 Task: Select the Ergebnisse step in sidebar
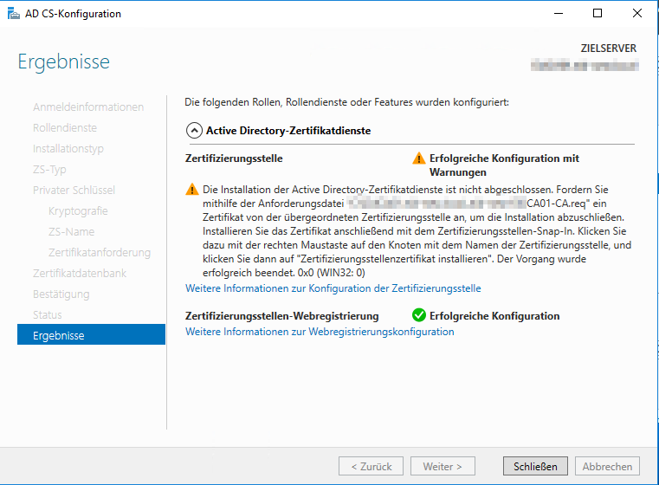pos(91,334)
